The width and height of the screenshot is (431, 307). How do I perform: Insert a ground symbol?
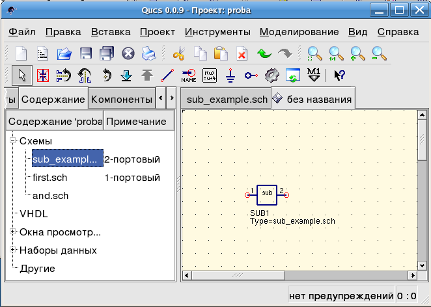[230, 75]
